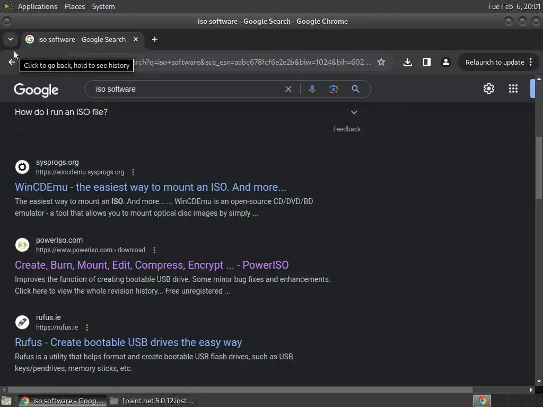Open more options for rufus.ie result
Screen dimensions: 543x407
(x=87, y=328)
